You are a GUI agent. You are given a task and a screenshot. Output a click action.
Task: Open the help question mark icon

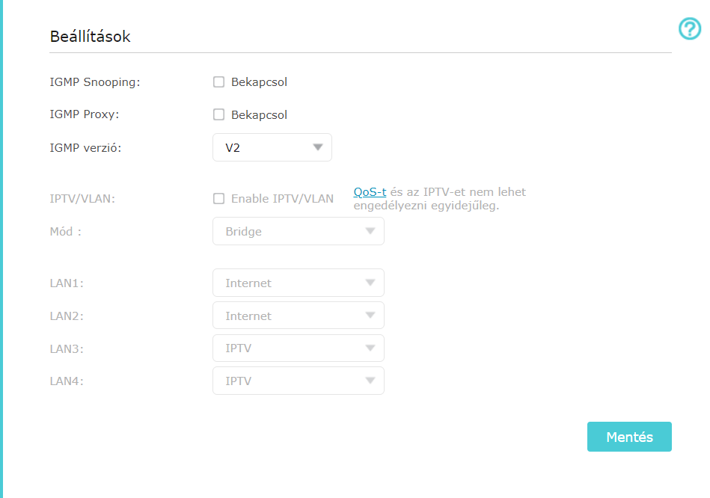(689, 29)
